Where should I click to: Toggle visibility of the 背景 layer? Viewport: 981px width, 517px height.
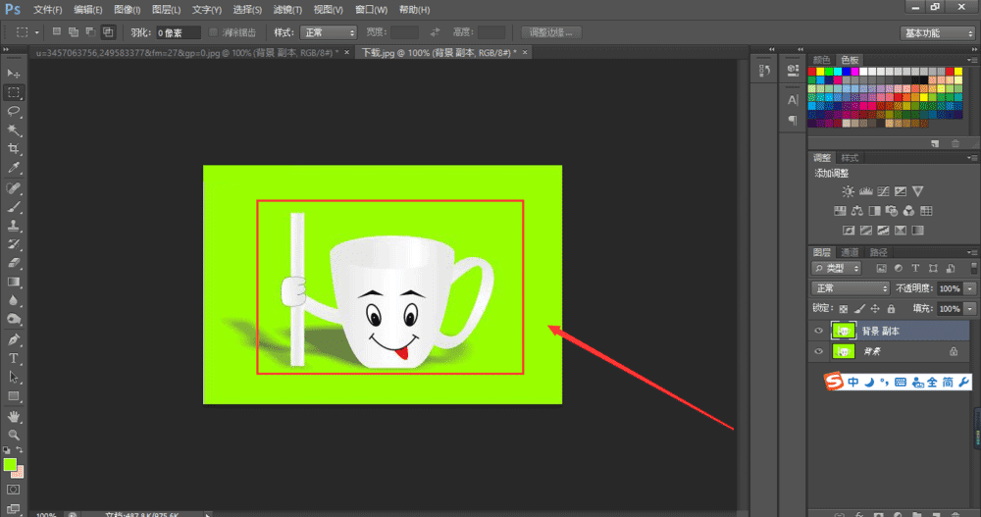pos(819,350)
